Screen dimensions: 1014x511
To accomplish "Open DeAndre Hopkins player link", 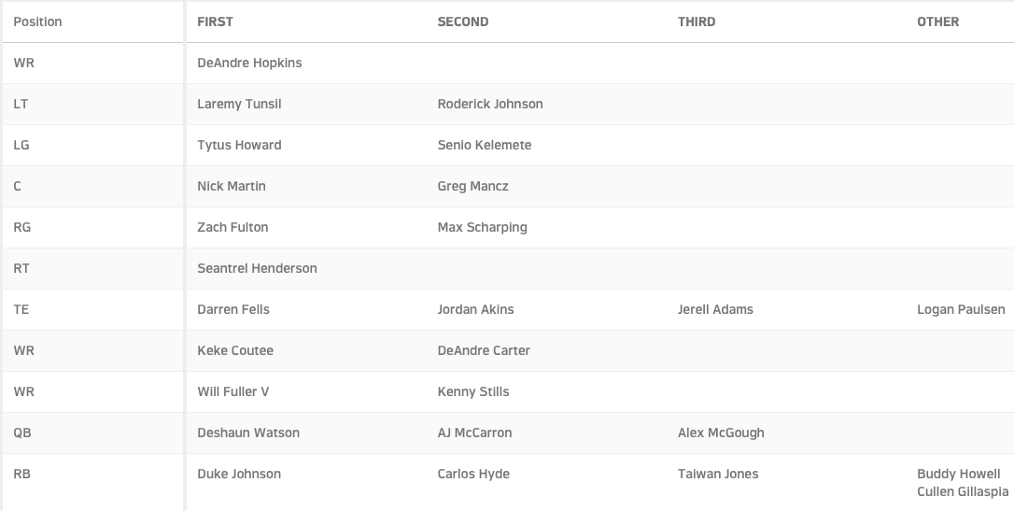I will 249,63.
